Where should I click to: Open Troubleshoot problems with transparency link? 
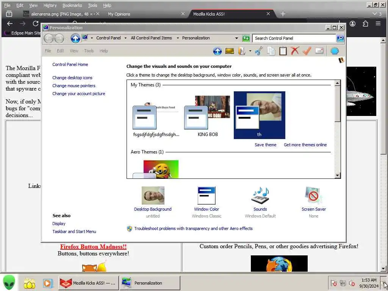193,228
